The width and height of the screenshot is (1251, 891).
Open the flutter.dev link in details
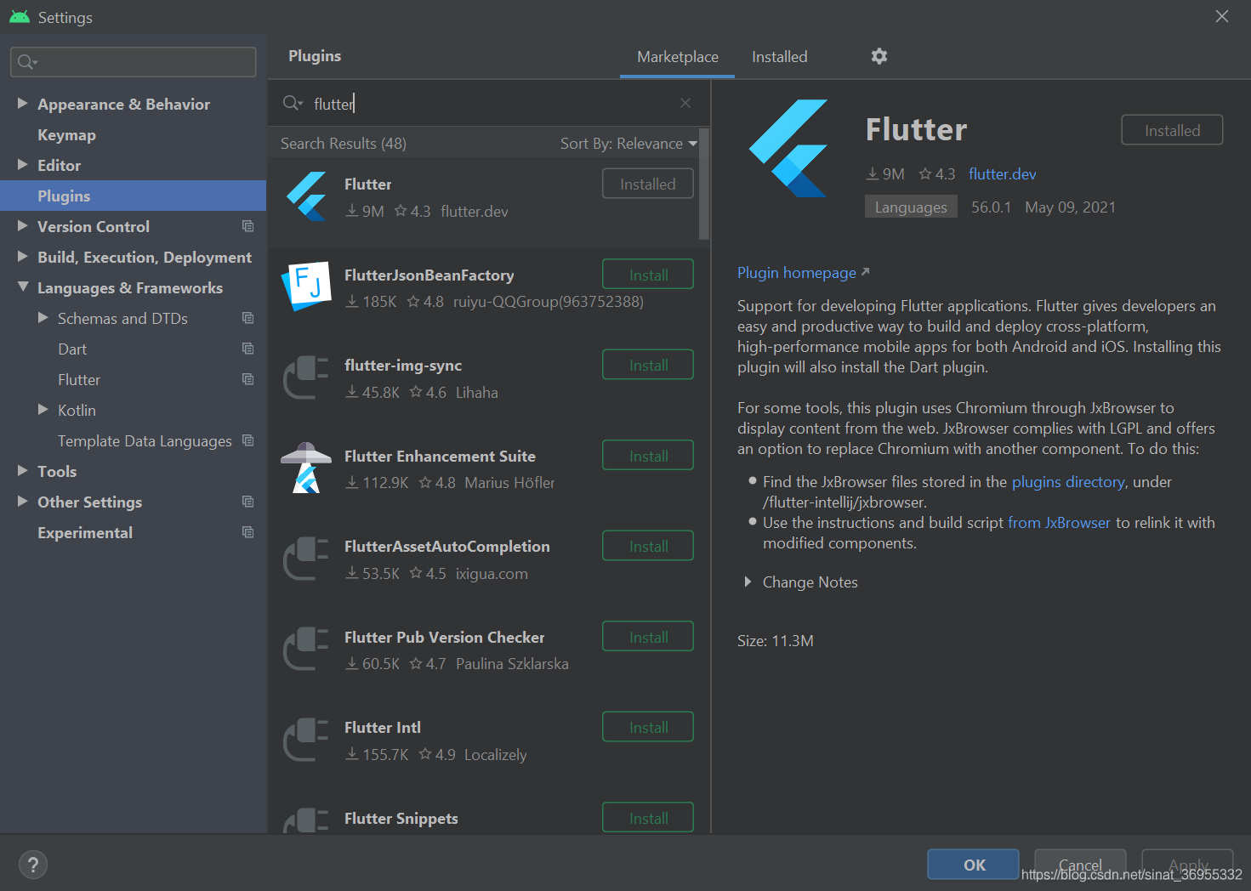(1002, 173)
